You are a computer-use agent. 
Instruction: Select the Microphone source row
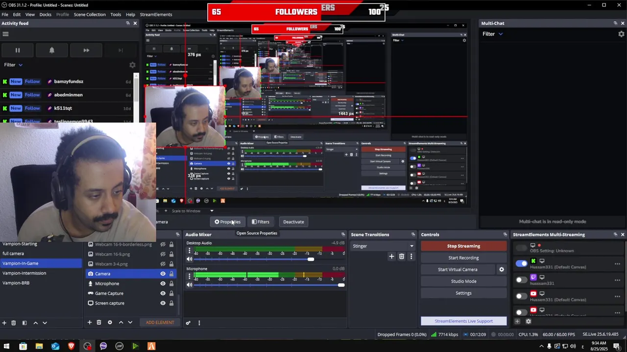pos(130,284)
